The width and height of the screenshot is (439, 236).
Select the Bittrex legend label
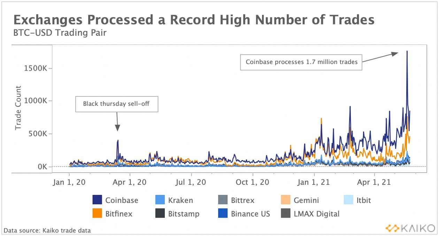click(x=242, y=200)
